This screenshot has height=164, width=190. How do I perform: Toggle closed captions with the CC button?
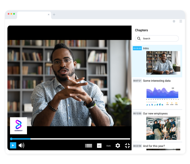pos(99,146)
